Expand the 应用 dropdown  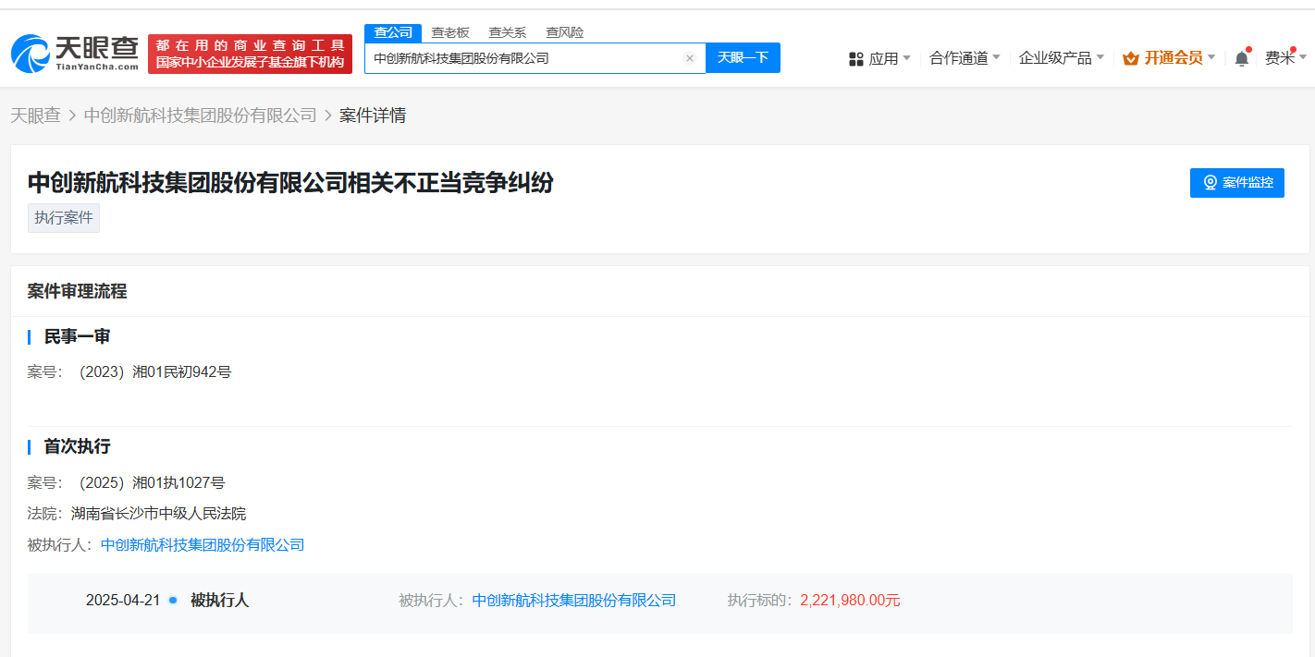coord(890,58)
